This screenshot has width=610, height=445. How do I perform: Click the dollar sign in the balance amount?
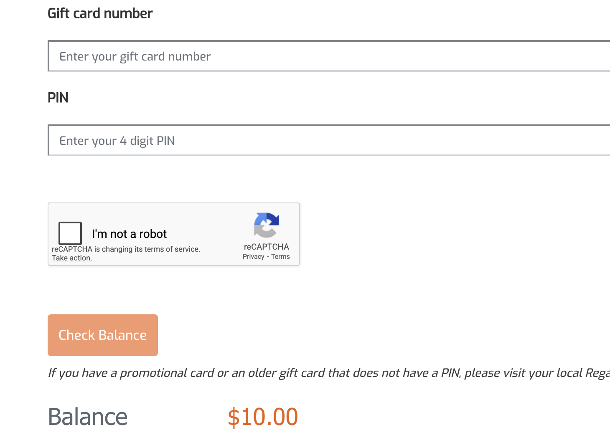pyautogui.click(x=234, y=417)
